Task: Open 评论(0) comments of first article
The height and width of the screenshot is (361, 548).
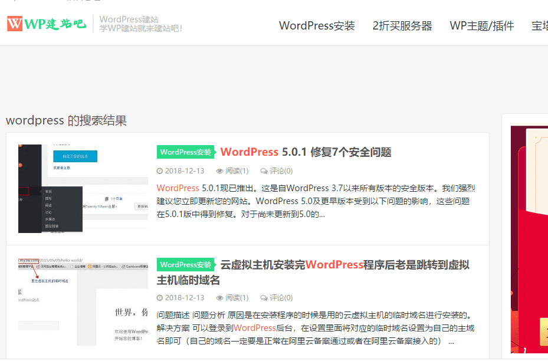Action: coord(281,171)
